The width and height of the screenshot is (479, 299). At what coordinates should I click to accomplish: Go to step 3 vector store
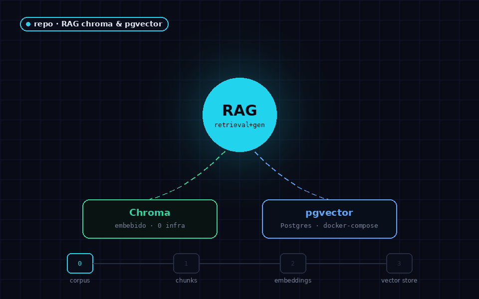[399, 263]
